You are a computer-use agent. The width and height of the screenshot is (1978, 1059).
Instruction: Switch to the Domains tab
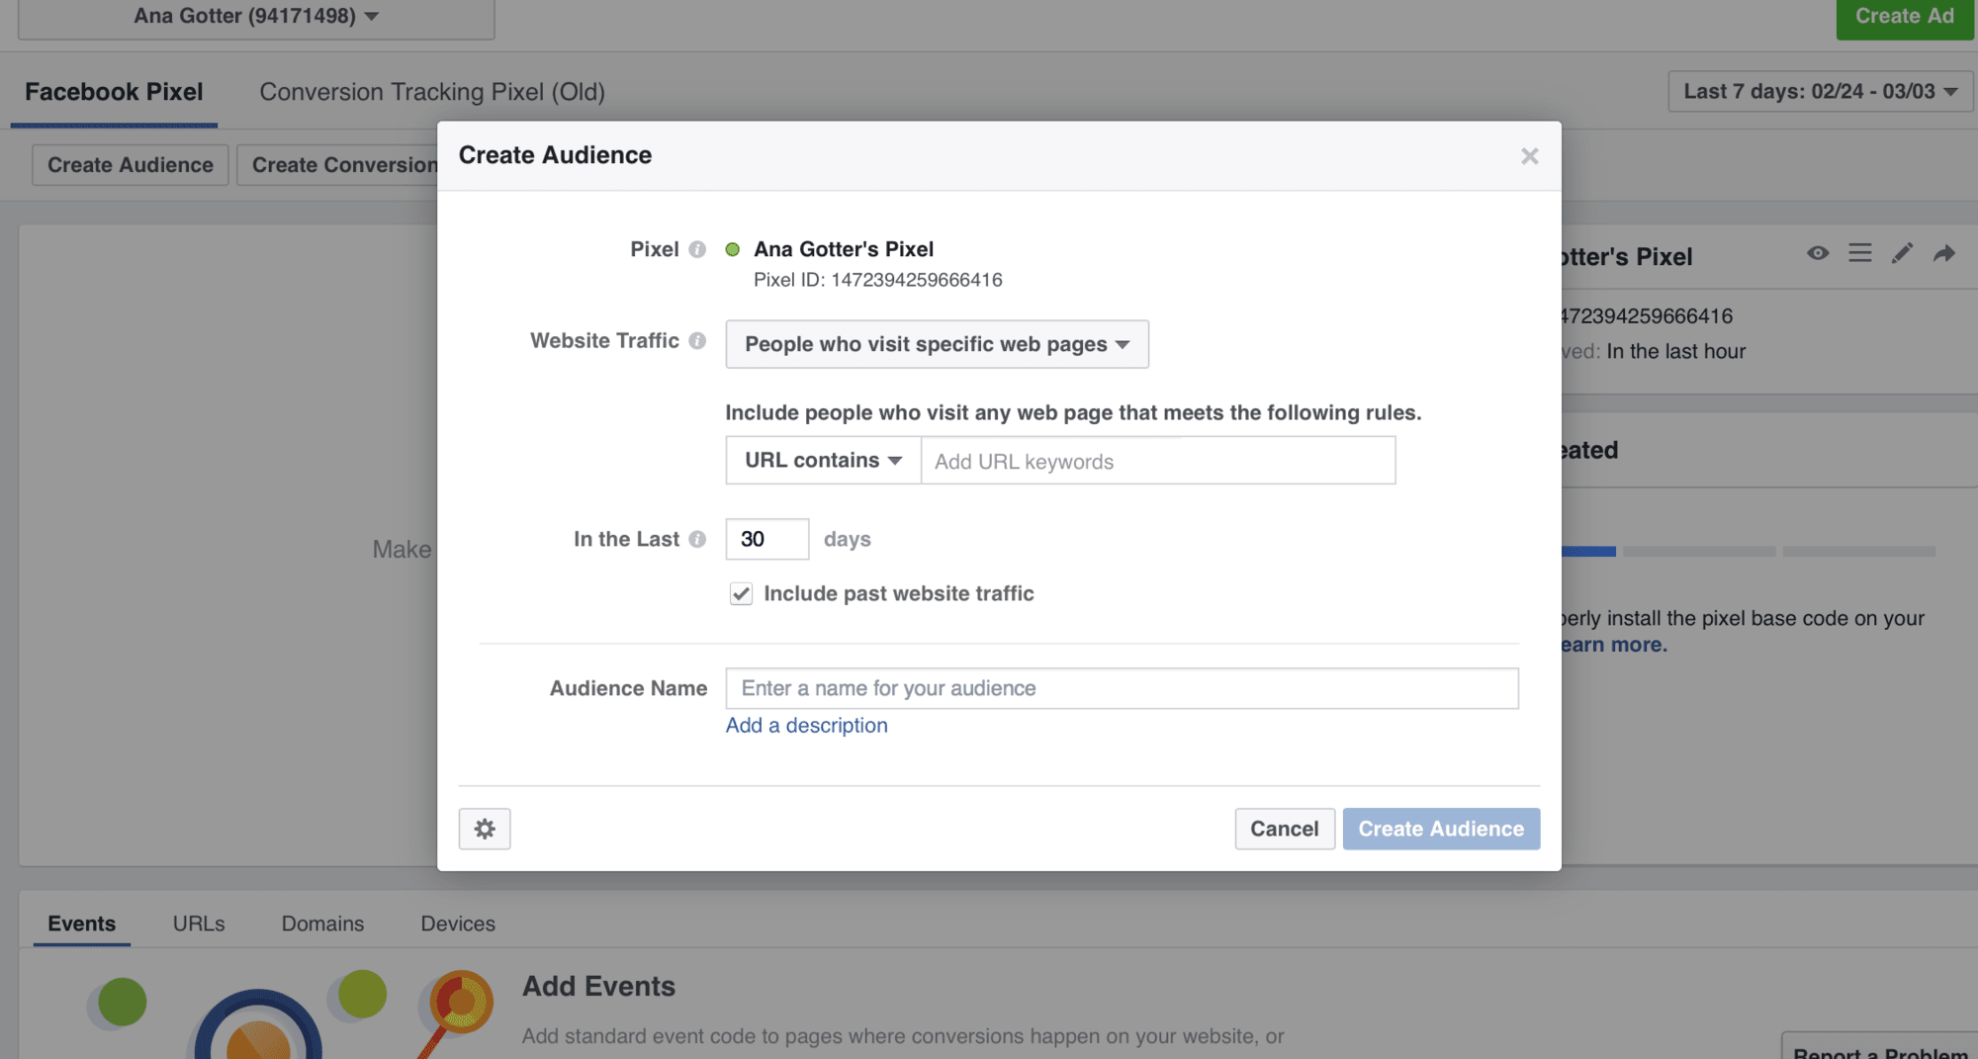(322, 924)
